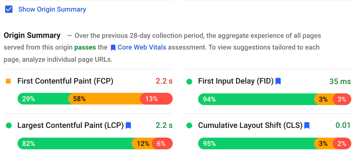
Task: Uncheck the Show Origin Summary checkbox
Action: [x=9, y=9]
